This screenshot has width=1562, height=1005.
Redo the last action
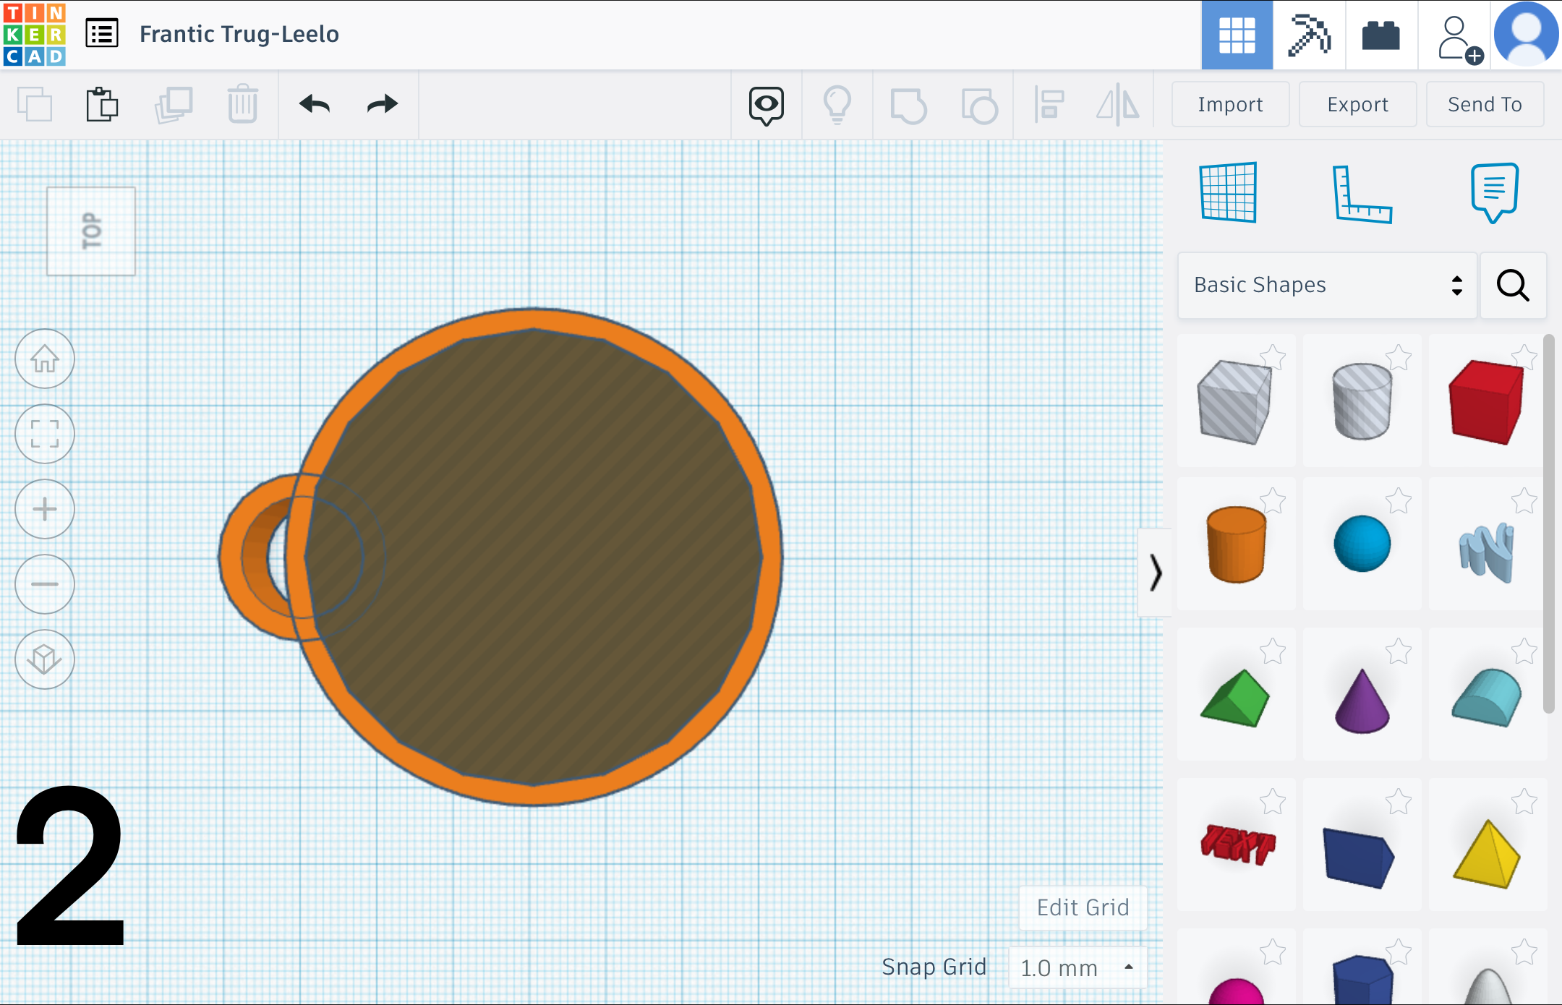click(x=383, y=105)
